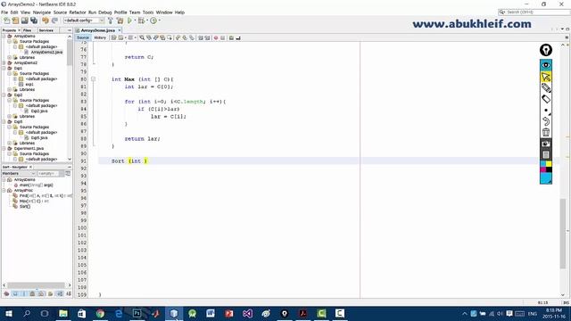
Task: Open the annotation color palette swatch
Action: [x=546, y=167]
